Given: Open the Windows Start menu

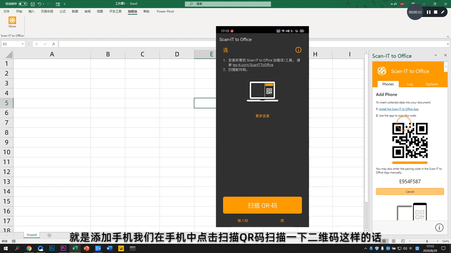Looking at the screenshot, I should (6, 248).
